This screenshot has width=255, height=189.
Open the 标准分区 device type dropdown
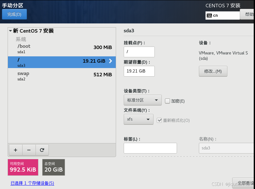(142, 100)
